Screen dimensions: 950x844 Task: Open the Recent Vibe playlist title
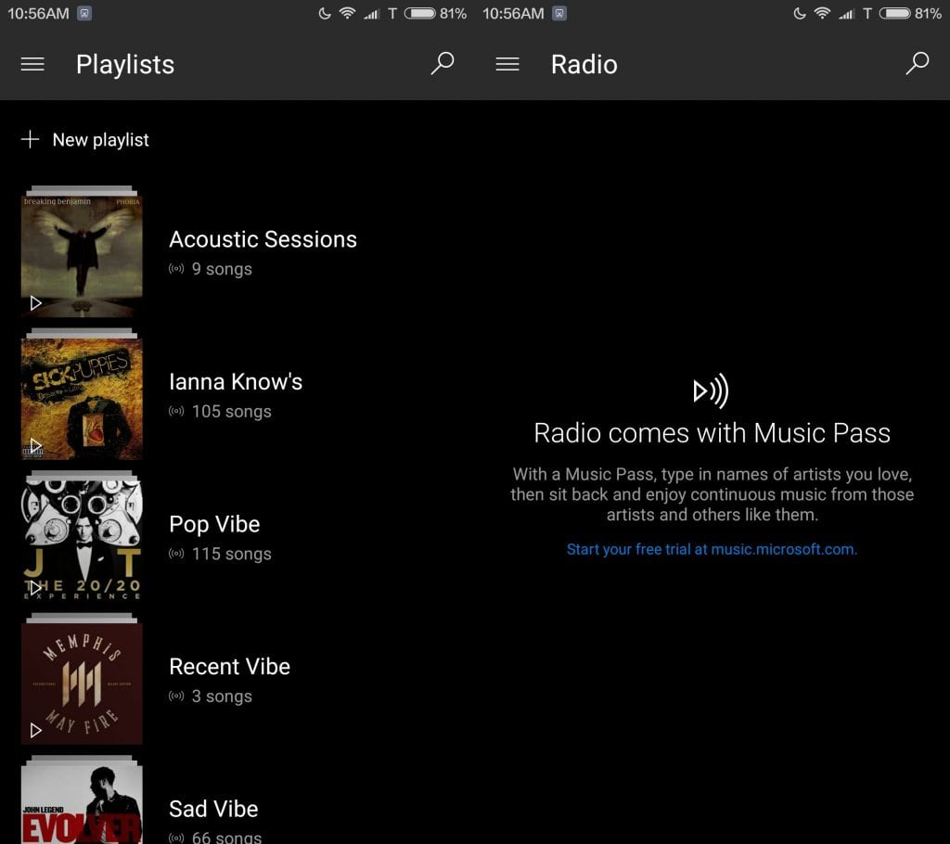click(x=230, y=667)
